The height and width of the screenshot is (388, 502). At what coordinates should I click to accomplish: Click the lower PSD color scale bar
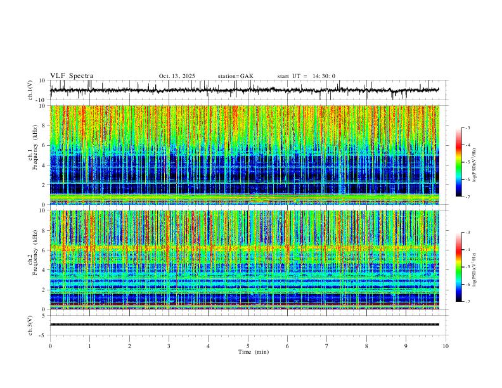pos(458,267)
